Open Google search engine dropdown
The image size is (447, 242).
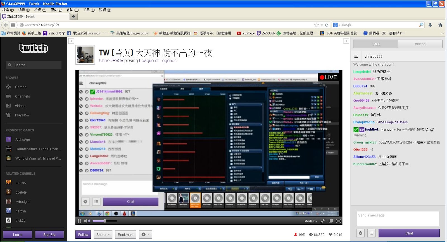(337, 25)
